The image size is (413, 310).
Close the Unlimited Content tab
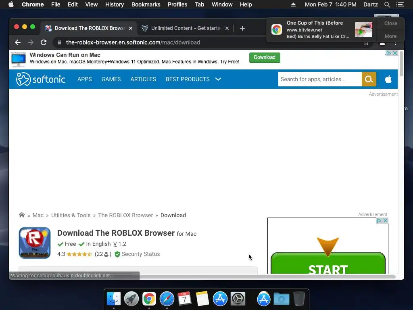(227, 28)
